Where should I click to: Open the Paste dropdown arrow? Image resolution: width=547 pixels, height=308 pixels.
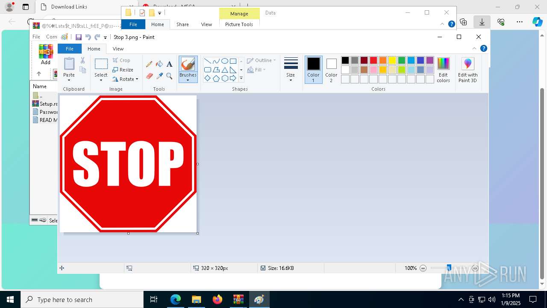click(x=69, y=80)
